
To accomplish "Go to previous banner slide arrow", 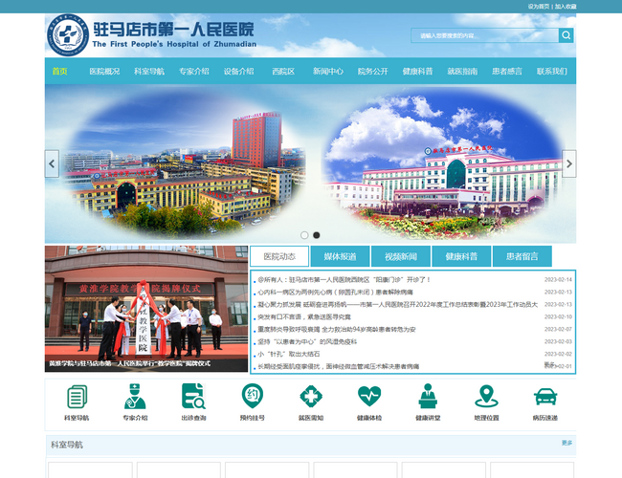I will (52, 163).
